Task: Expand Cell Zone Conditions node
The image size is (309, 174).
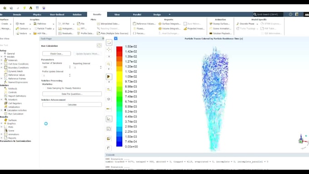Action: [x=1, y=64]
